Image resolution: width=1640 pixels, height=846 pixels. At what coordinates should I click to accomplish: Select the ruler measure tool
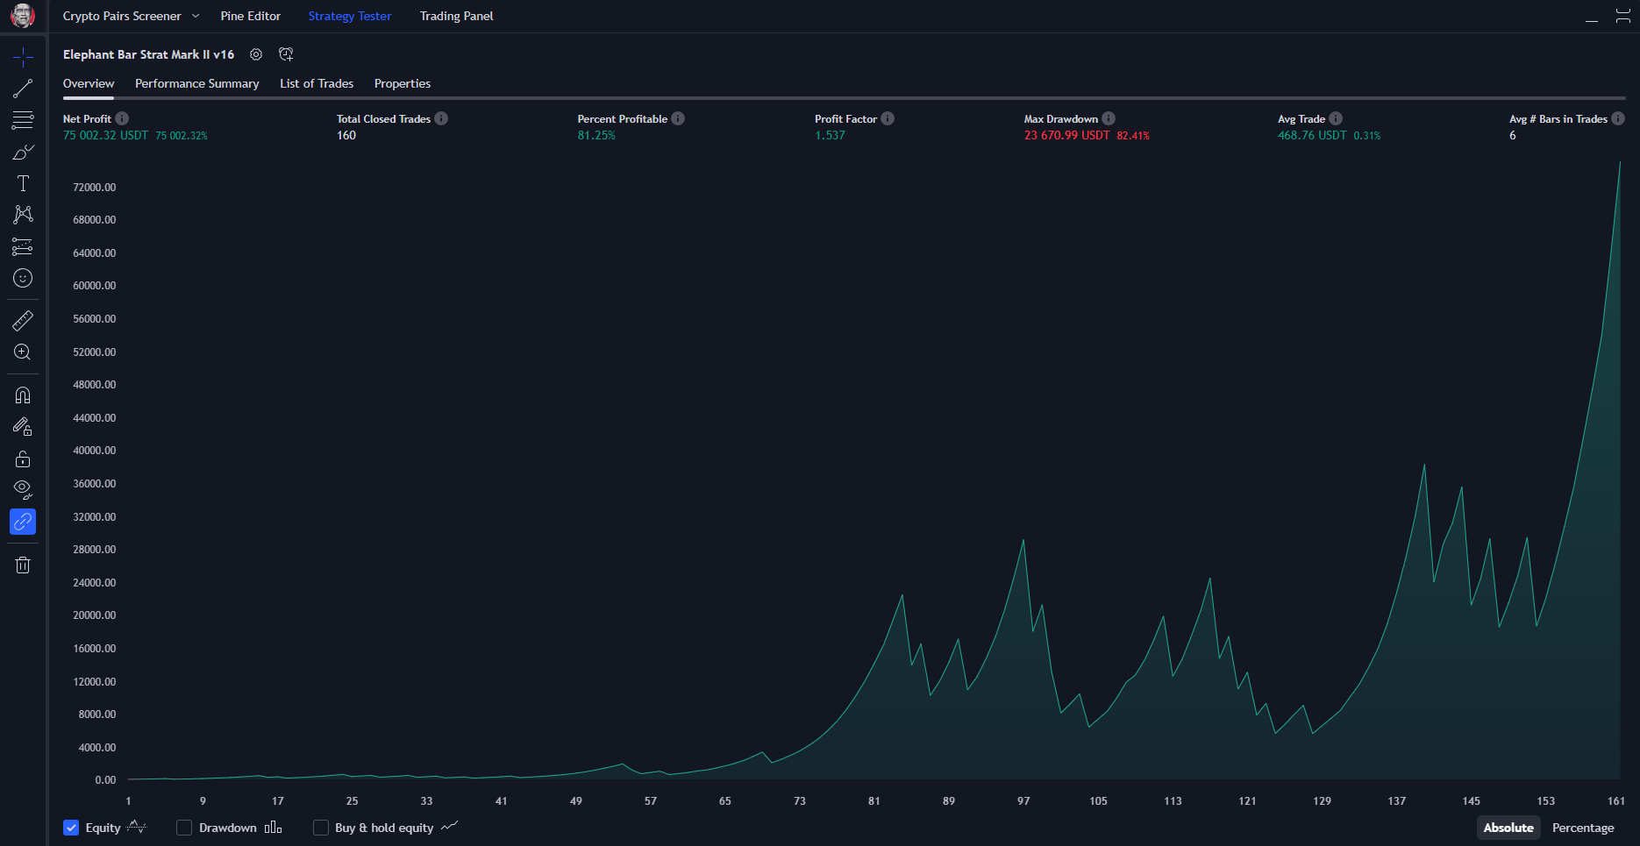pyautogui.click(x=23, y=321)
